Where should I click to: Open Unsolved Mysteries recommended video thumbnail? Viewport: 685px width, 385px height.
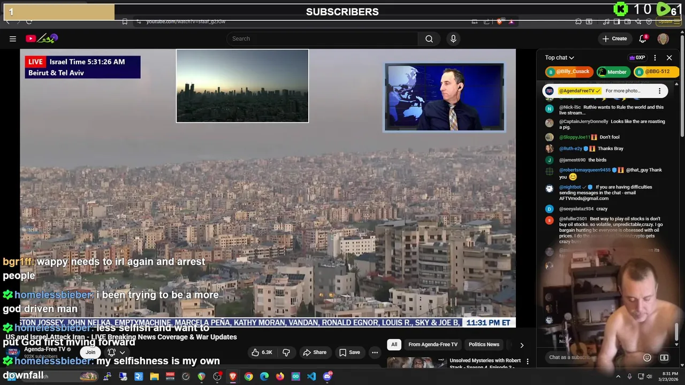(x=417, y=363)
